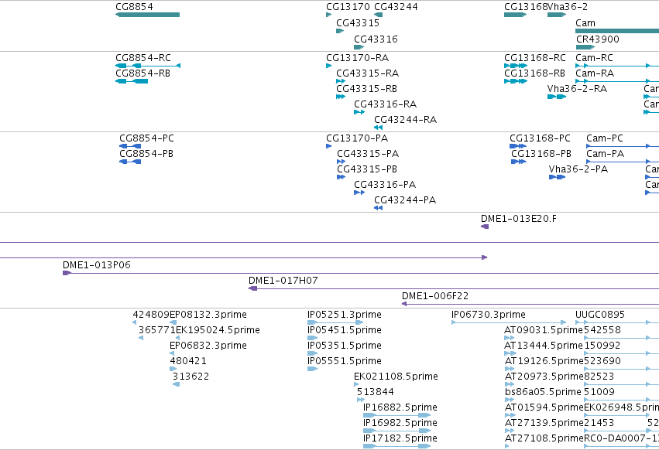Click transcript CG13170-RA
Screen dimensions: 659x450
point(328,66)
